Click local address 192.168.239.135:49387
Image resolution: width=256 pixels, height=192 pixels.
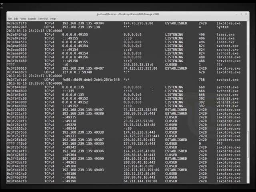[x=83, y=140]
